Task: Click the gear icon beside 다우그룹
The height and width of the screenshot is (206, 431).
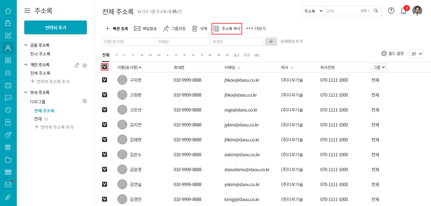Action: coord(84,101)
